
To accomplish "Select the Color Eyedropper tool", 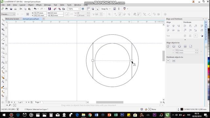I will pos(3,88).
